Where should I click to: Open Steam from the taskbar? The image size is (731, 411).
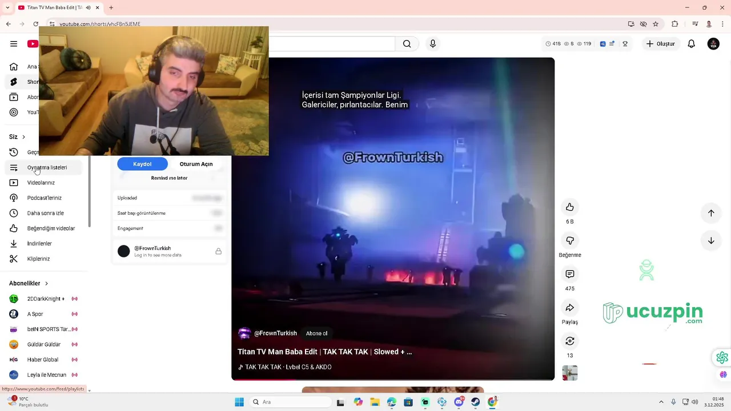tap(475, 402)
